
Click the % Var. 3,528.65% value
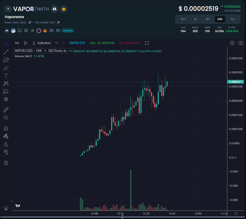232,31
